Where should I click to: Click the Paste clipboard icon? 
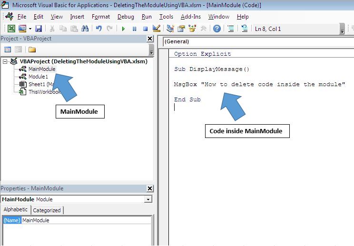tap(74, 29)
